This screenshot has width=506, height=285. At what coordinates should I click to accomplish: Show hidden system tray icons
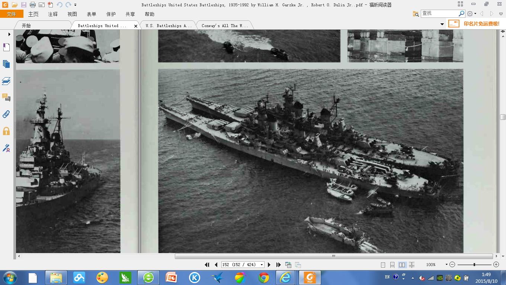coord(413,278)
